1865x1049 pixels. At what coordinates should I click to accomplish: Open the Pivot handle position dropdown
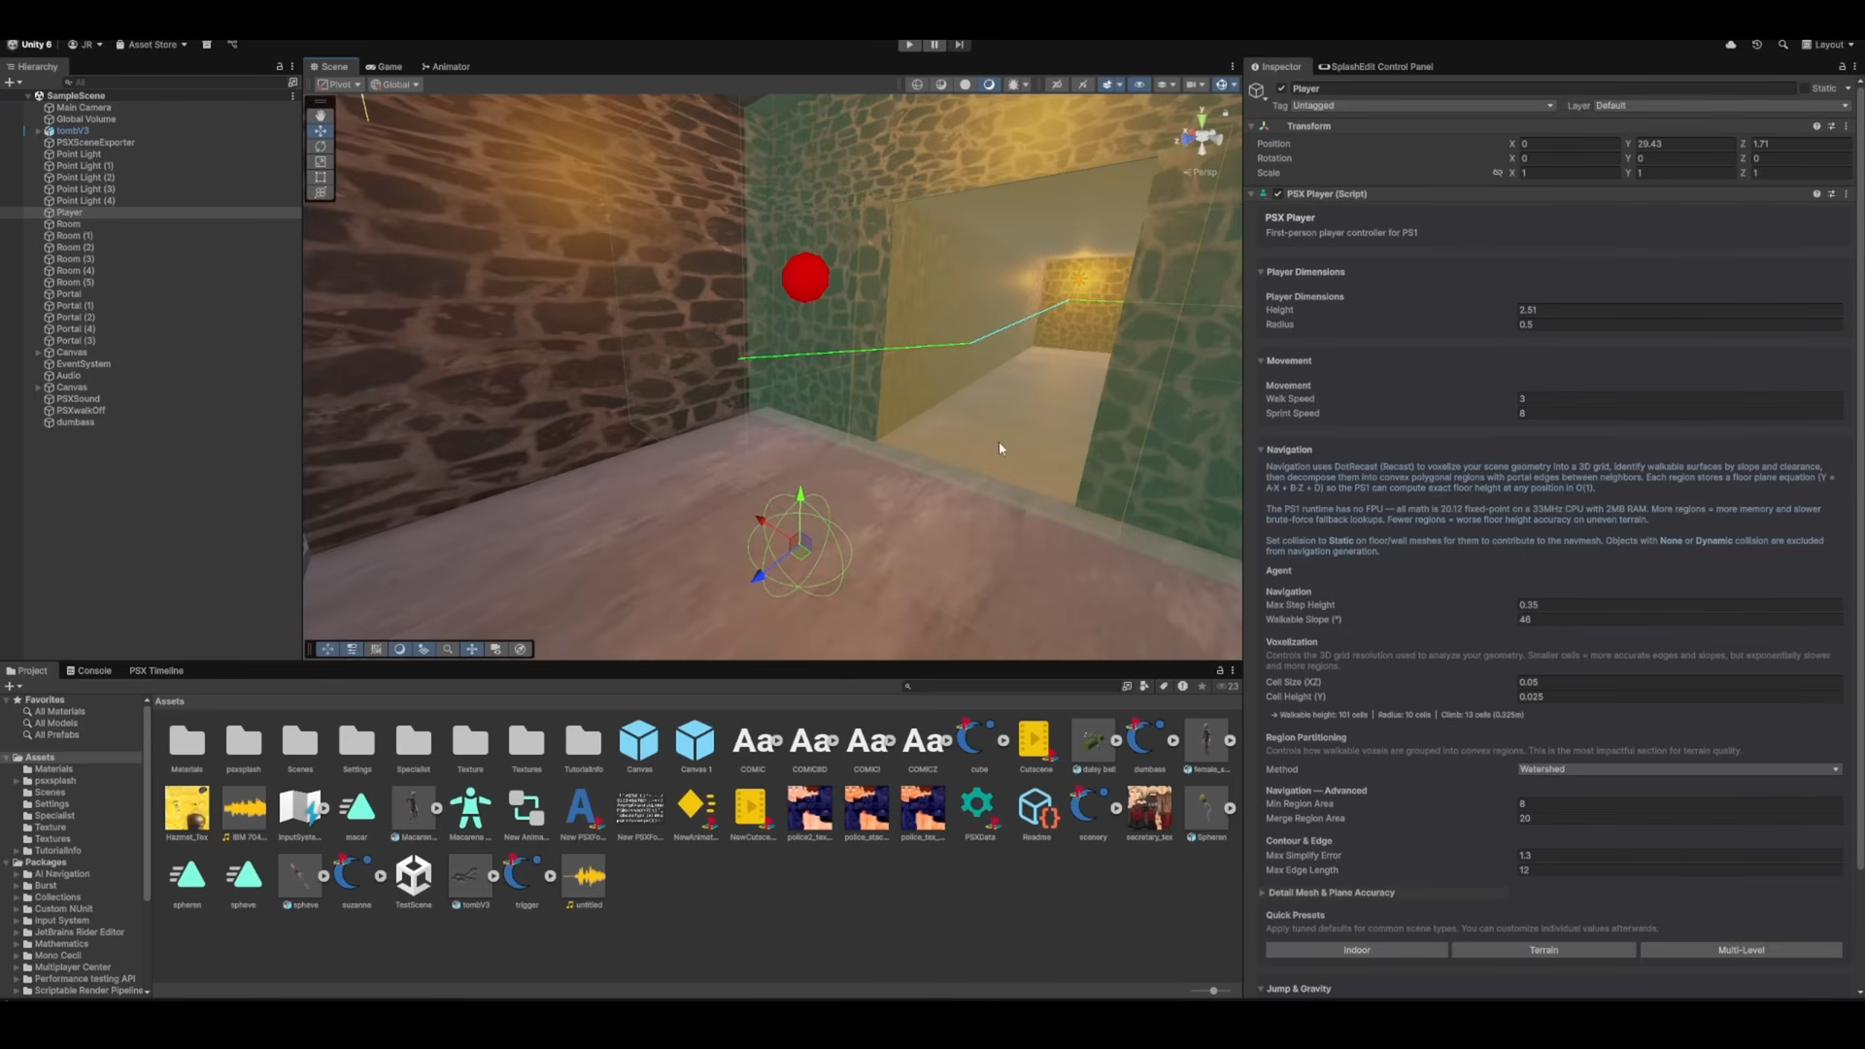coord(340,85)
